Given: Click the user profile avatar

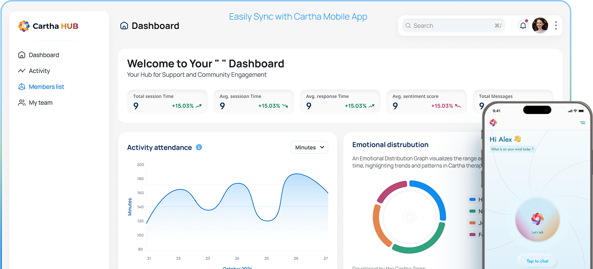Looking at the screenshot, I should tap(540, 25).
